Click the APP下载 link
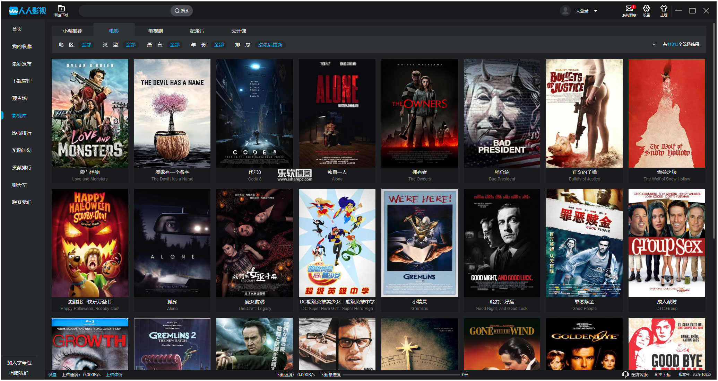 663,374
